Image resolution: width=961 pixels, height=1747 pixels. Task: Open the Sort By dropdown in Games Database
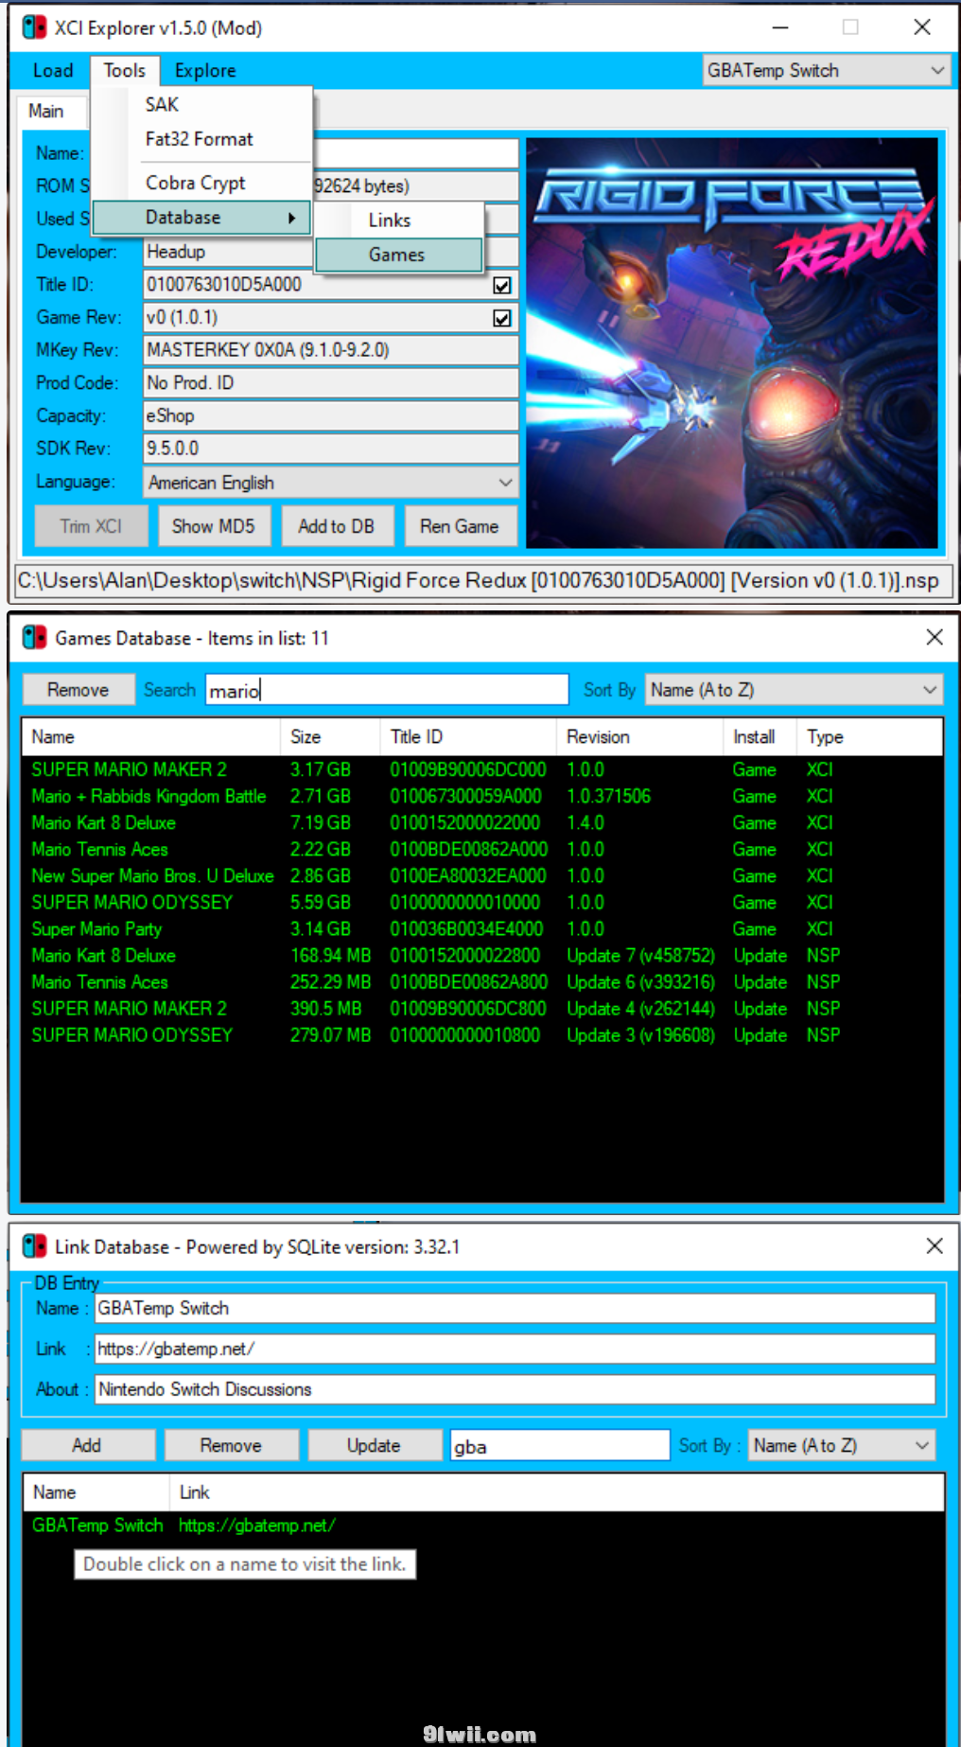click(794, 690)
